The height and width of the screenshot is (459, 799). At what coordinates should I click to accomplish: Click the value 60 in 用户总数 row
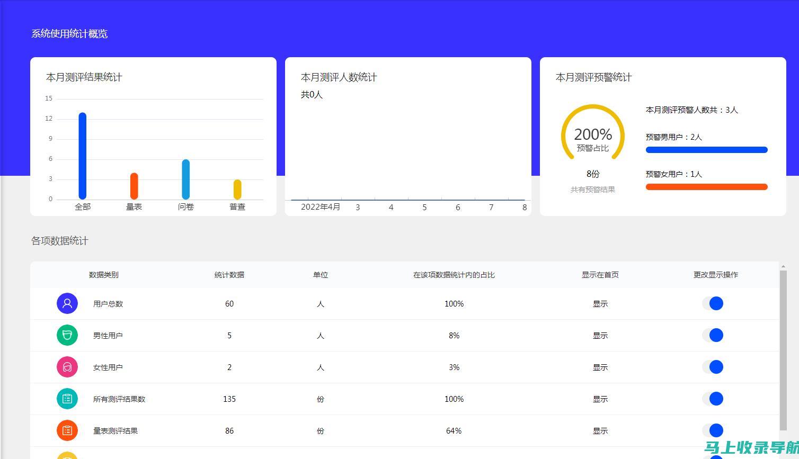coord(229,304)
